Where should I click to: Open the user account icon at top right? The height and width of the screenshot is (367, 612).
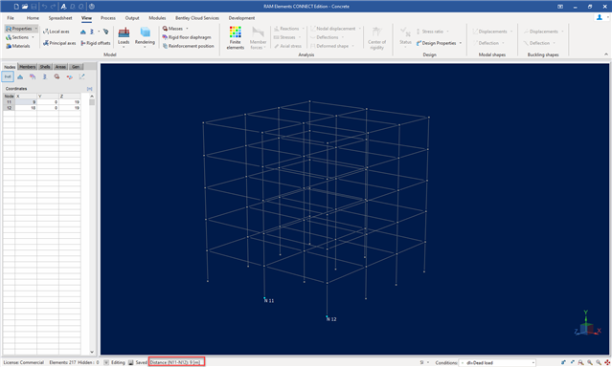(600, 17)
